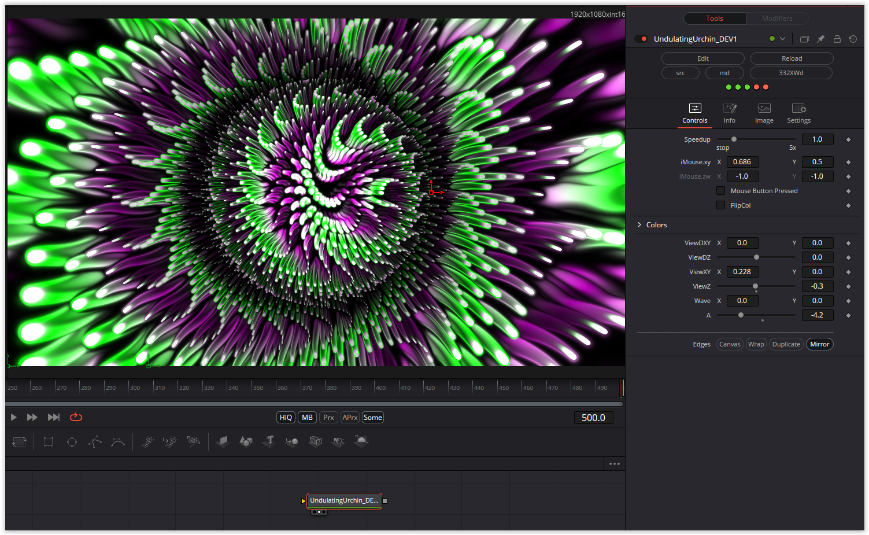Open the Controls tab
Screen dimensions: 869x535
coord(695,114)
